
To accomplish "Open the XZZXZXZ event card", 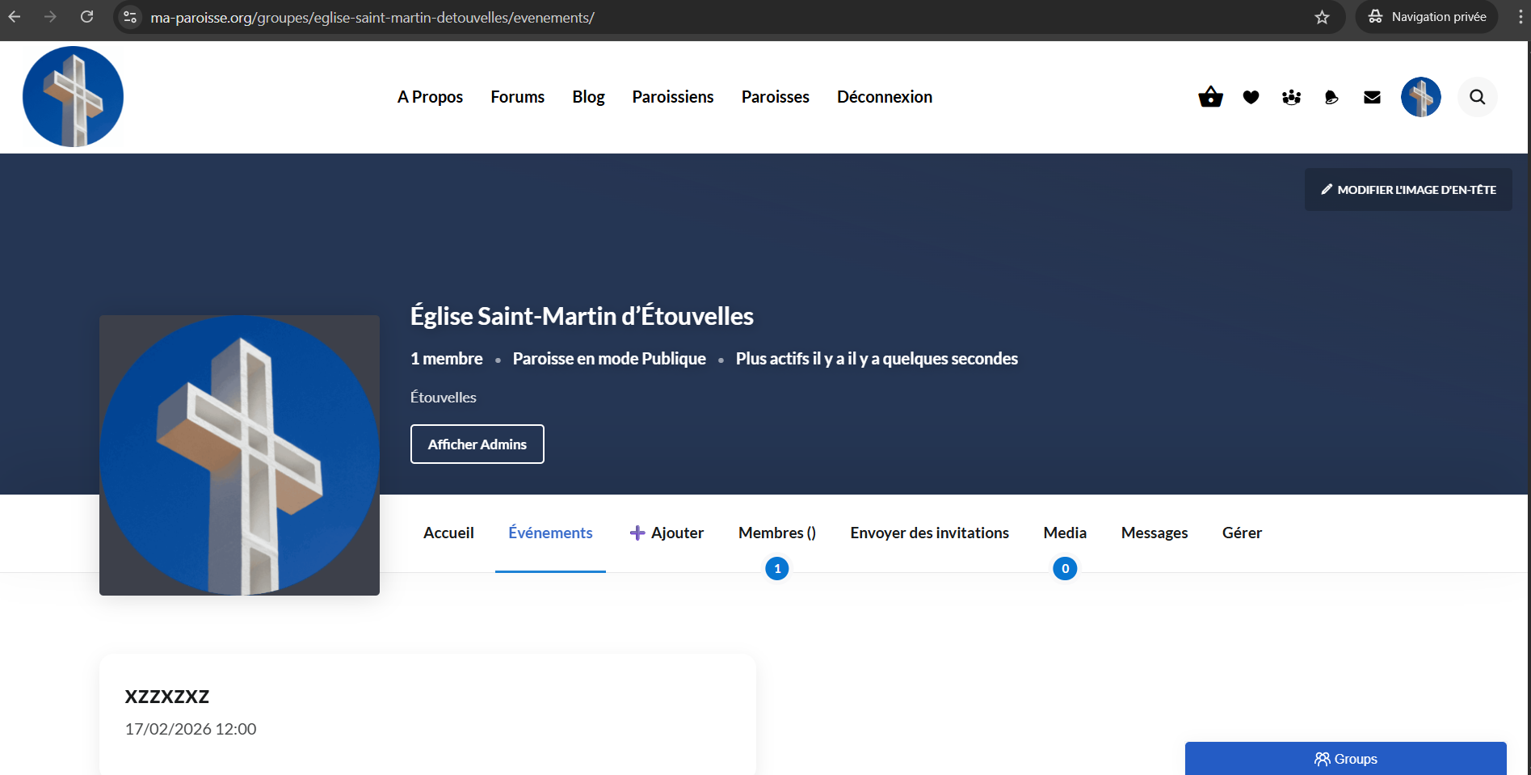I will click(x=167, y=697).
